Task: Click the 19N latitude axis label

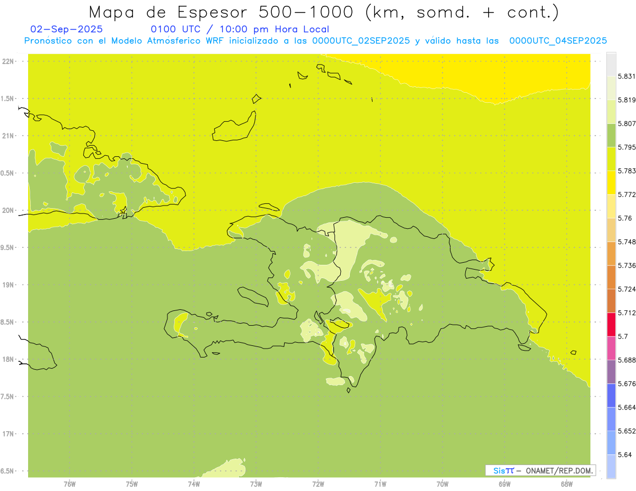Action: click(8, 285)
